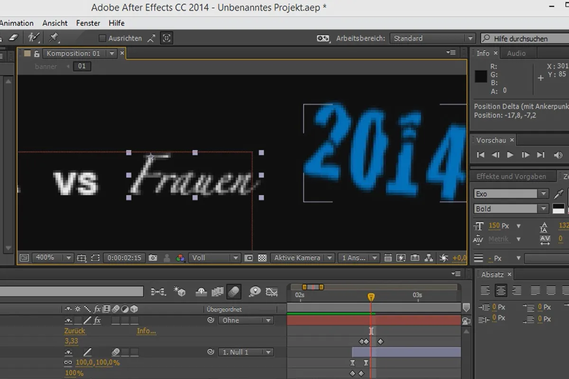Toggle the transparency grid icon
Viewport: 569px width, 379px height.
pyautogui.click(x=262, y=258)
